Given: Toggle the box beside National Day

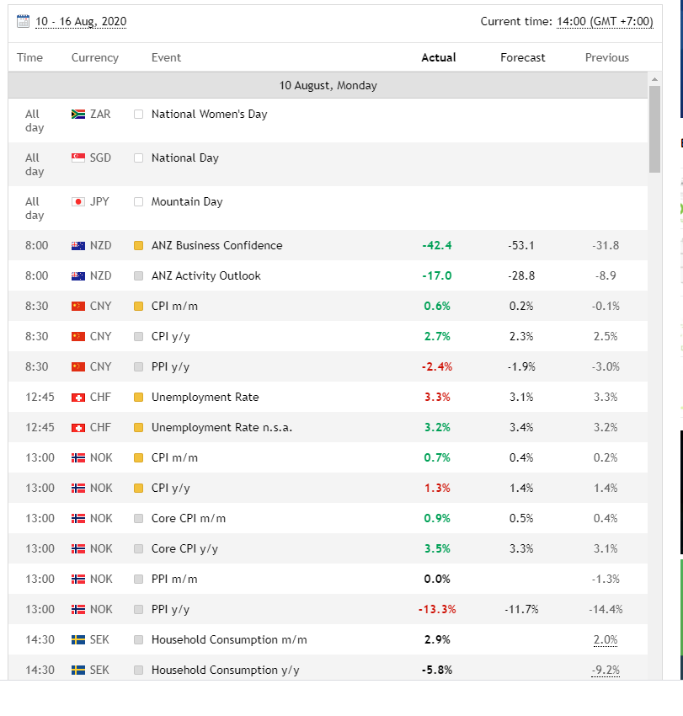Looking at the screenshot, I should pyautogui.click(x=139, y=158).
